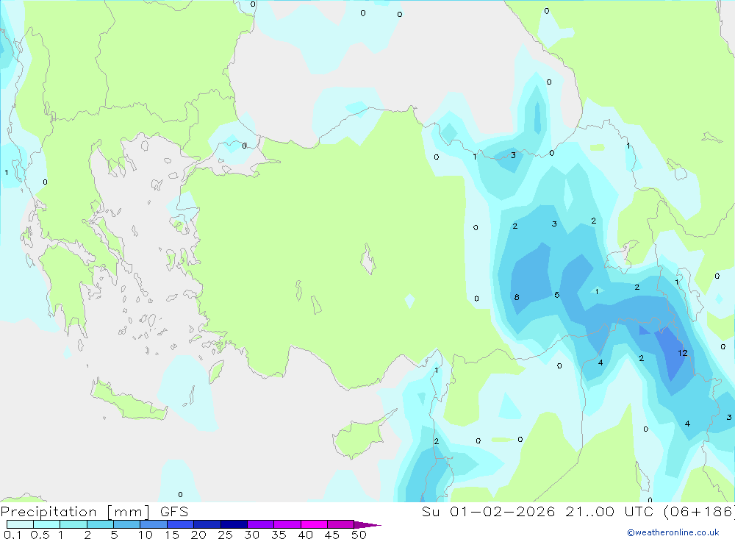Open the weatheronline.co.uk copyright link
The width and height of the screenshot is (735, 539).
tap(673, 532)
